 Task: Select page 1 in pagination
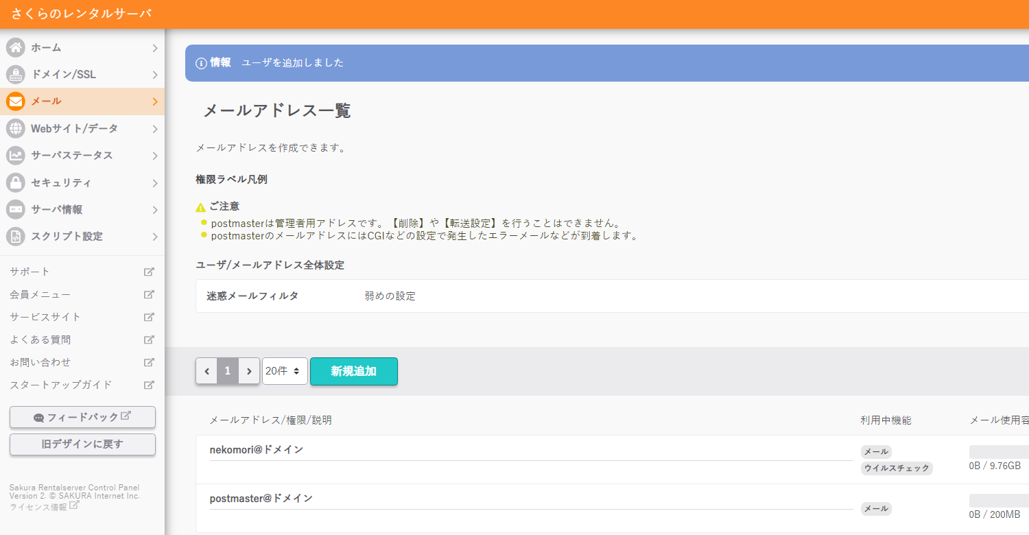[x=228, y=371]
